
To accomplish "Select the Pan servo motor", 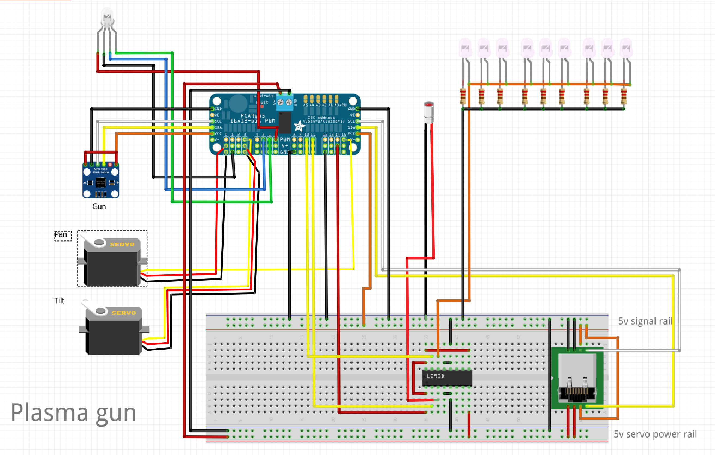I will coord(112,261).
